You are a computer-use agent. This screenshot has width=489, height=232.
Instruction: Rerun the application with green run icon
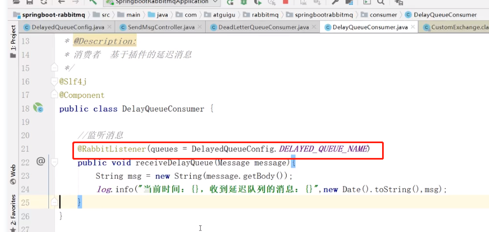[x=230, y=2]
